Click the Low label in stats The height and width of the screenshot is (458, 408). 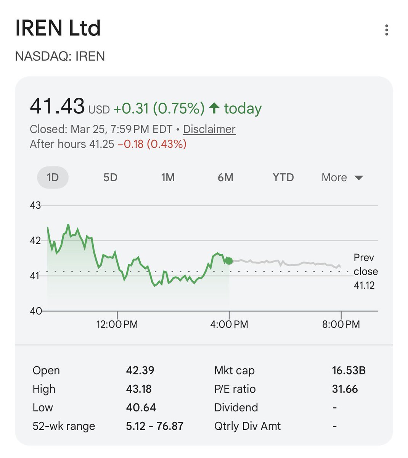43,407
